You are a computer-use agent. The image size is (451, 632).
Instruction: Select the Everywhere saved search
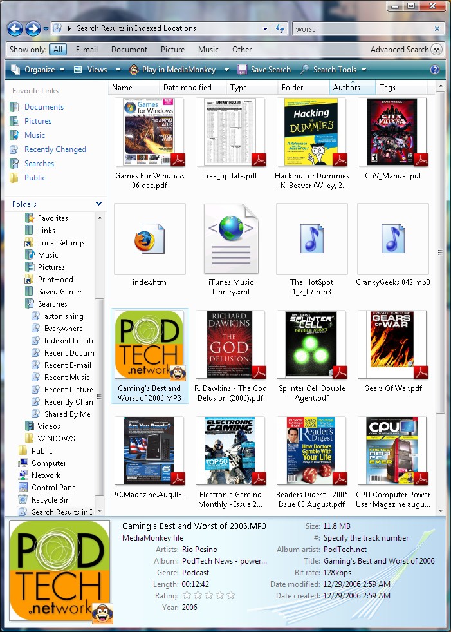(63, 329)
